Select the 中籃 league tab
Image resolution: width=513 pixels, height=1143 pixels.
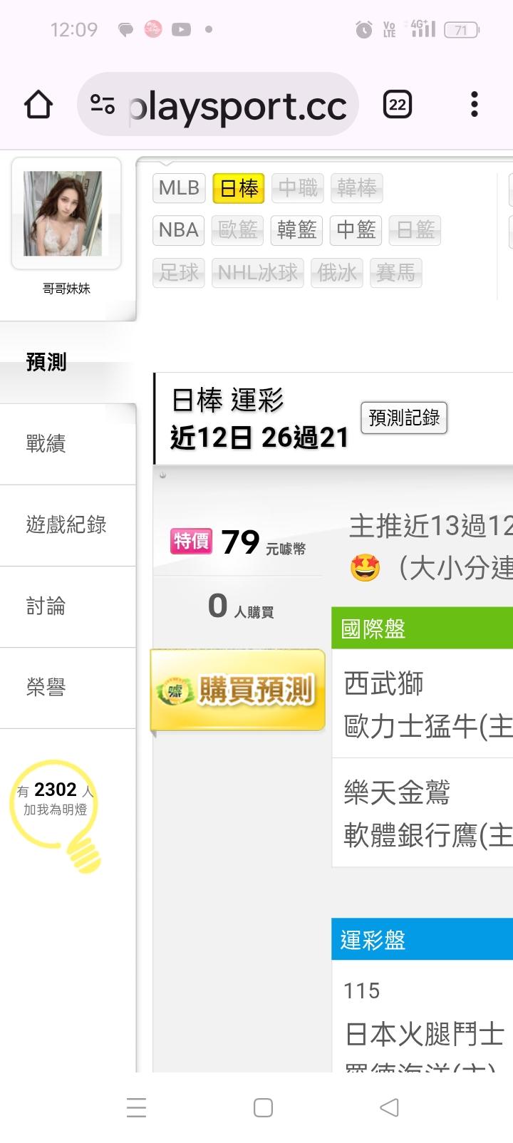(356, 230)
